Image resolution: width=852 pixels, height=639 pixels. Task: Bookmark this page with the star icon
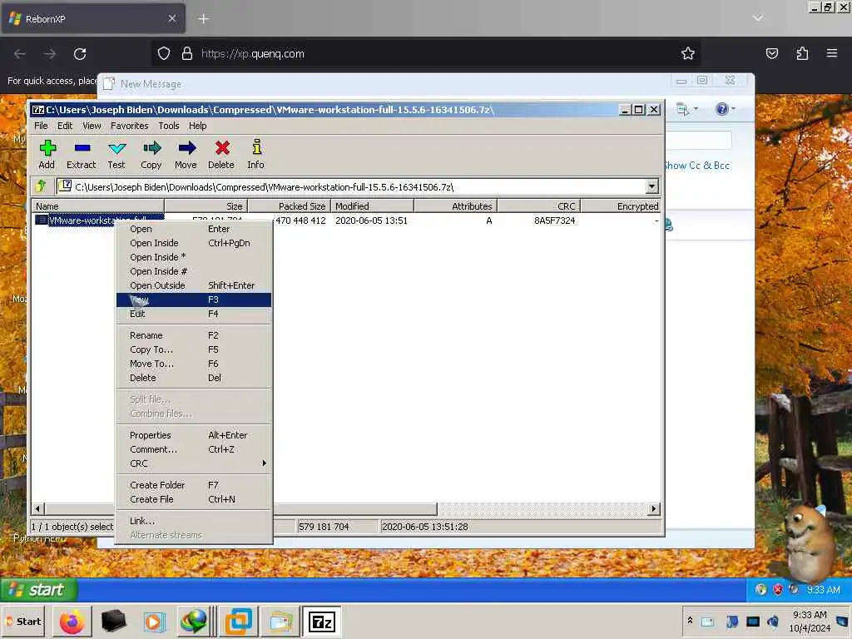(x=688, y=53)
